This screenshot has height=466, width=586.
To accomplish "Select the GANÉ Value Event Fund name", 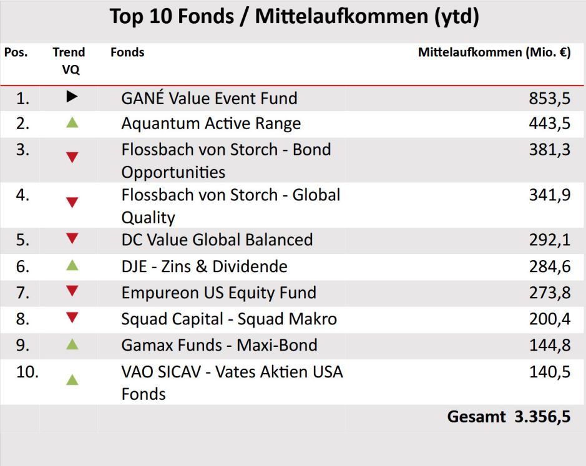I will tap(209, 98).
